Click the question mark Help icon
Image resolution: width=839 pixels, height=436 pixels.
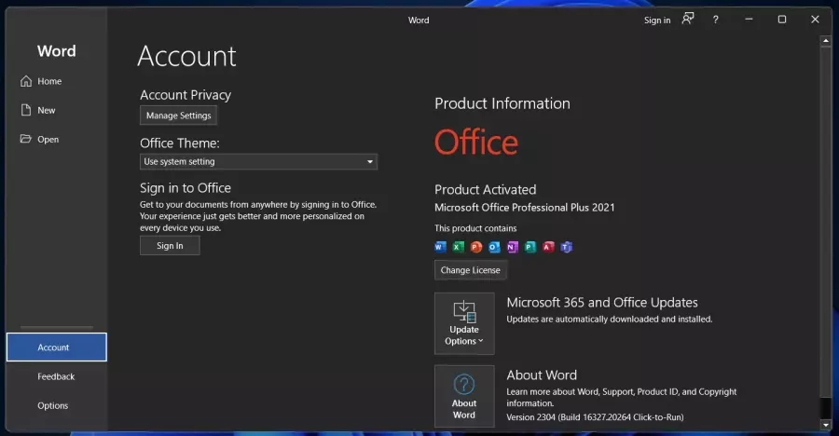coord(715,20)
